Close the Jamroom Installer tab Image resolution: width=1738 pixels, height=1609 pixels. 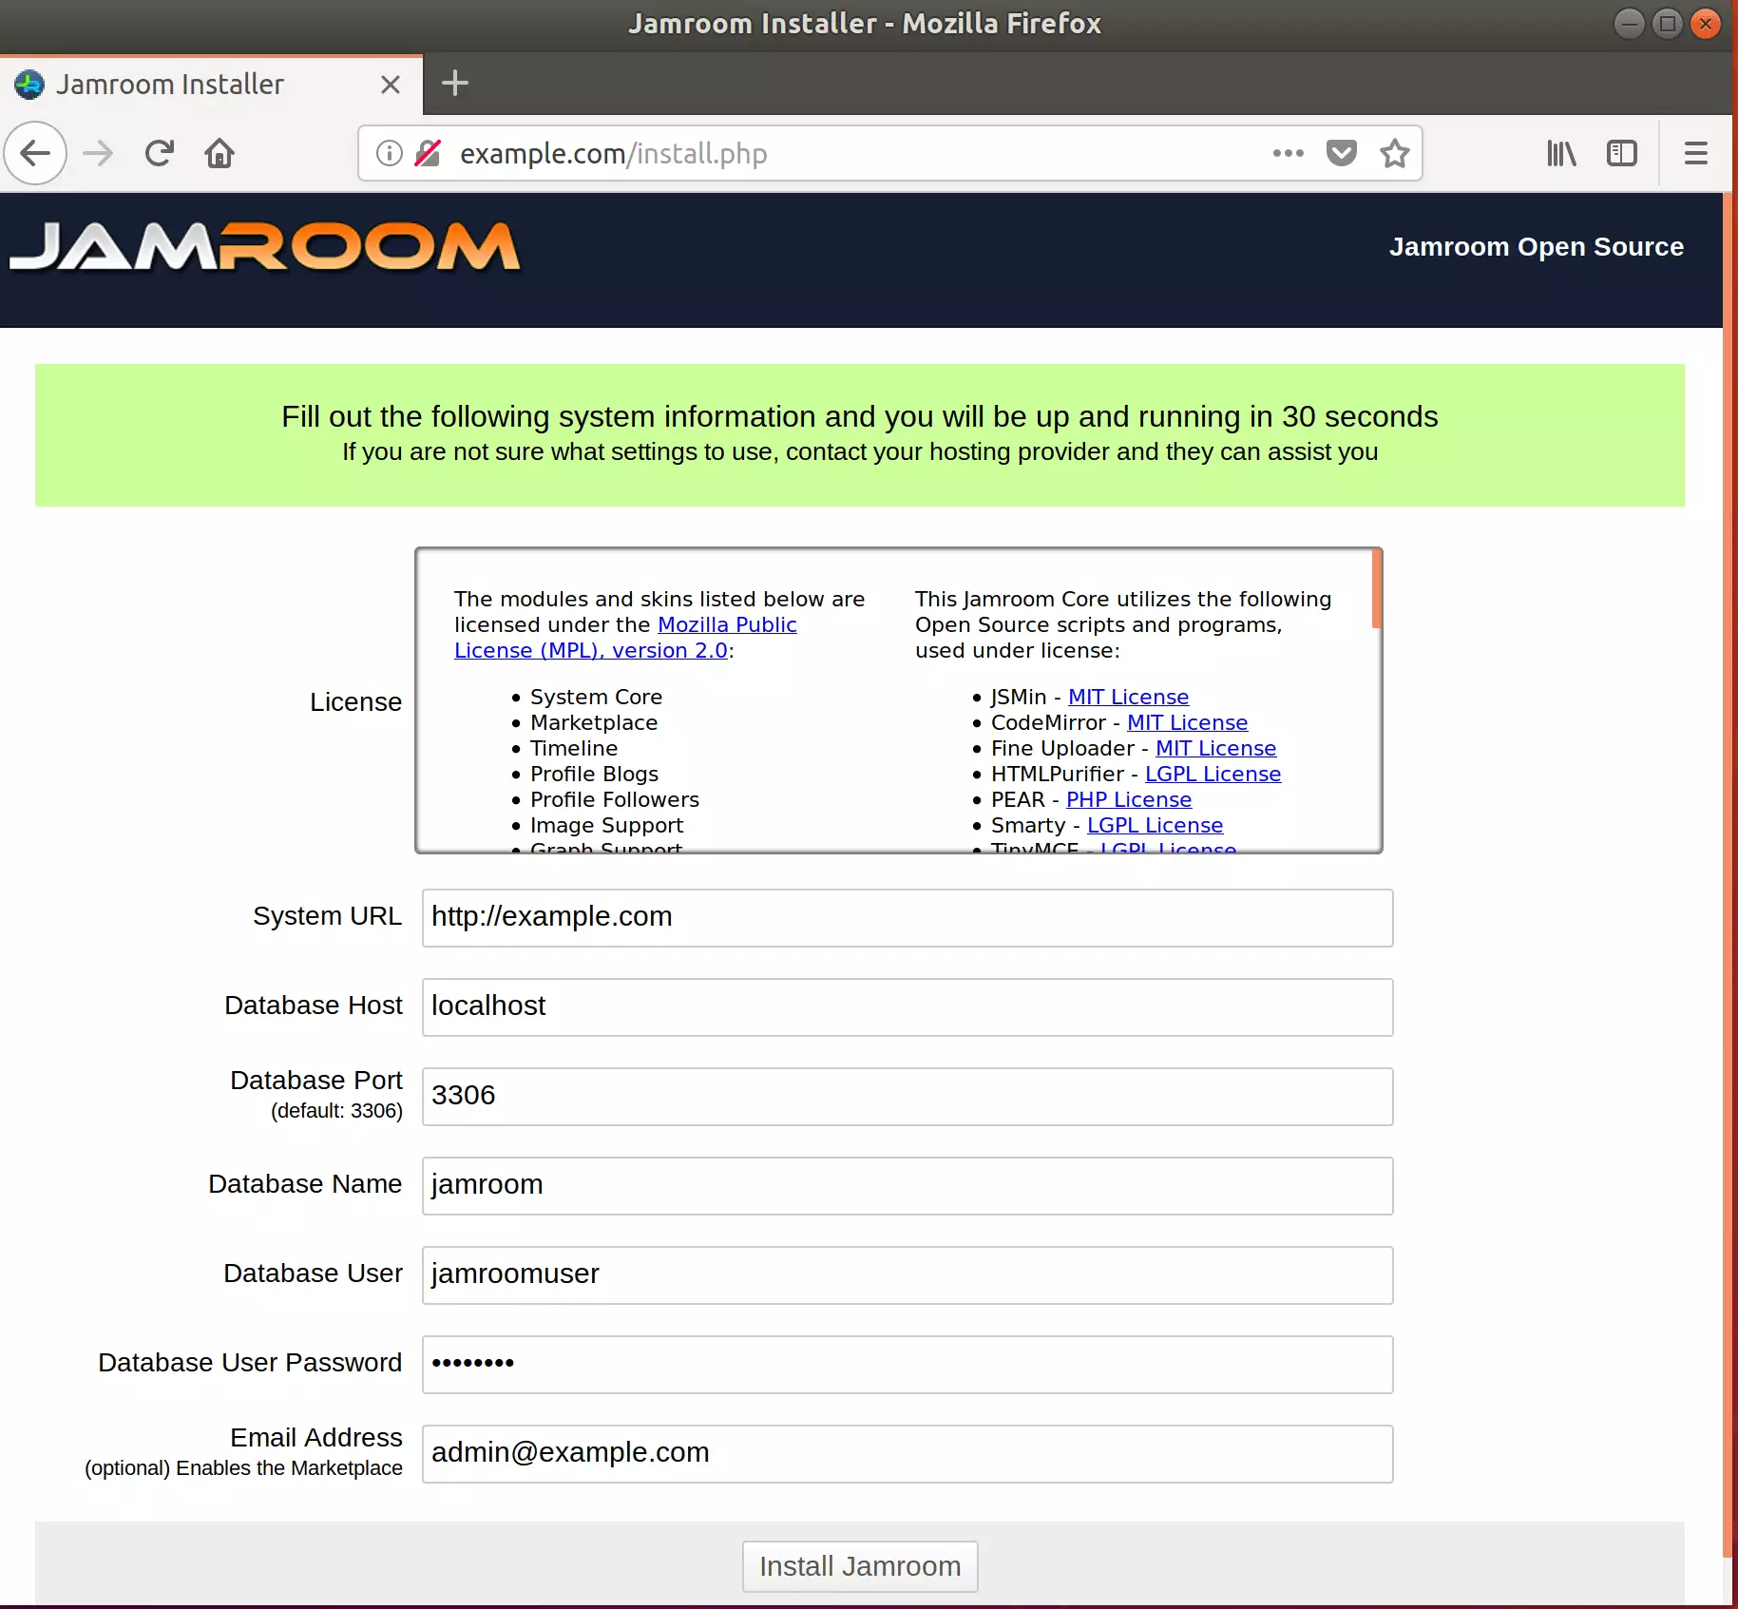pyautogui.click(x=390, y=85)
